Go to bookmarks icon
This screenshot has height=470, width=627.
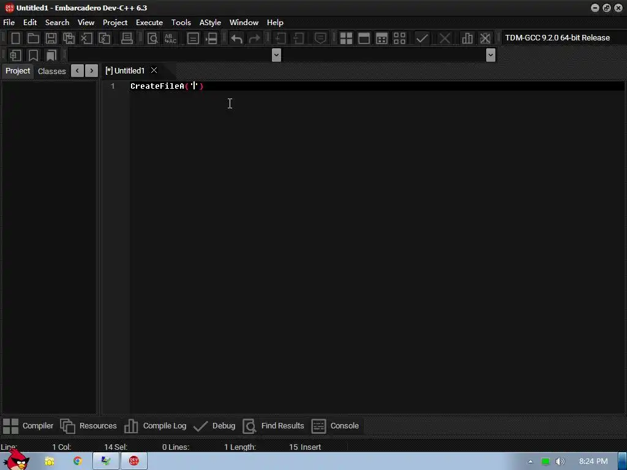pos(51,55)
